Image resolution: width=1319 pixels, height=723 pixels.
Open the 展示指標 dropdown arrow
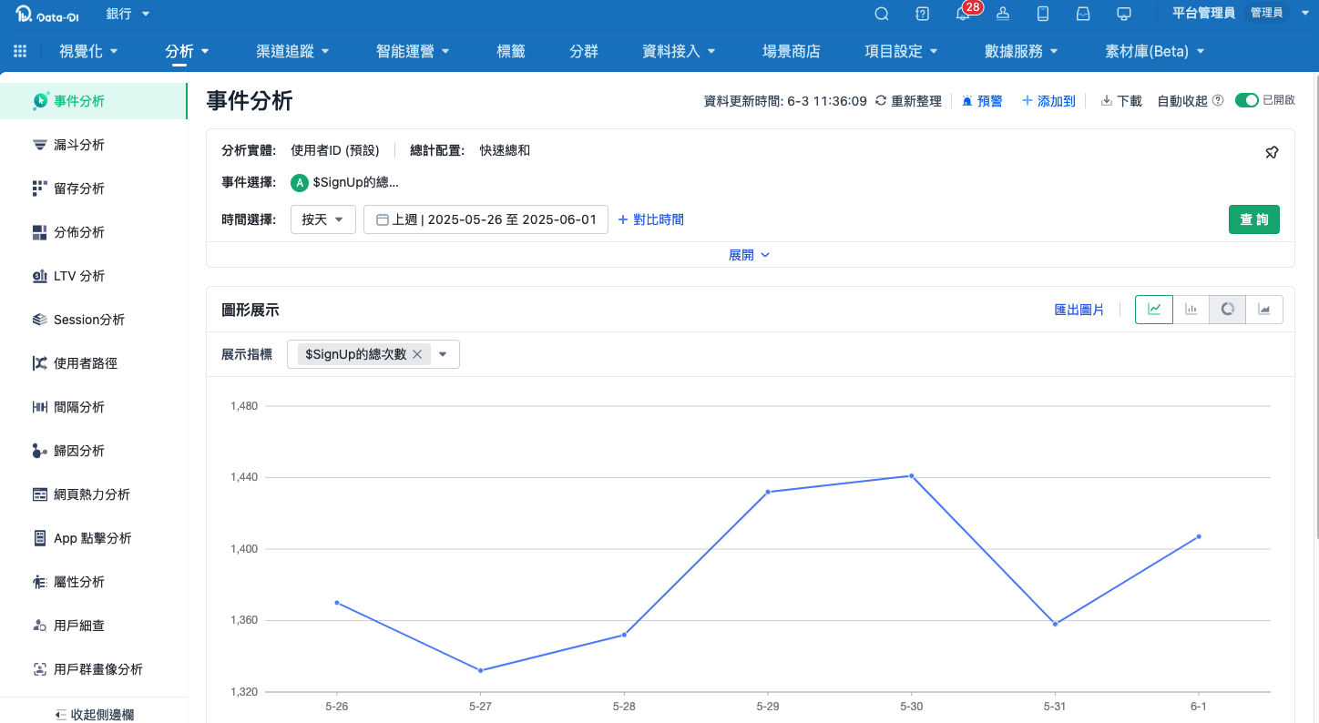click(443, 354)
